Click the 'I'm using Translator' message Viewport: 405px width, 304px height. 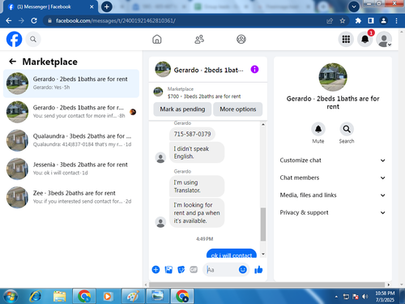point(197,186)
